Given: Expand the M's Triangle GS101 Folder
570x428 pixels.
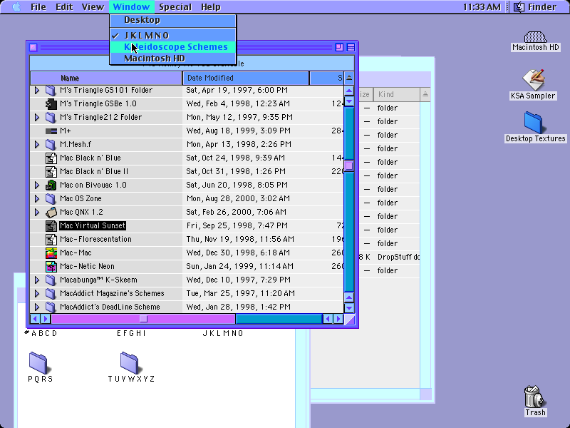Looking at the screenshot, I should (37, 91).
